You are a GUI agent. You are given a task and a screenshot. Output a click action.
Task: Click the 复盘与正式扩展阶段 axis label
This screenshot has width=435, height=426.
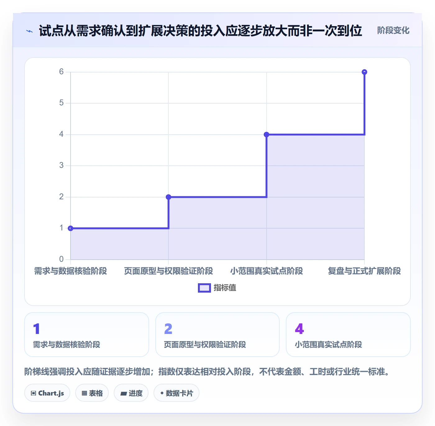coord(364,271)
